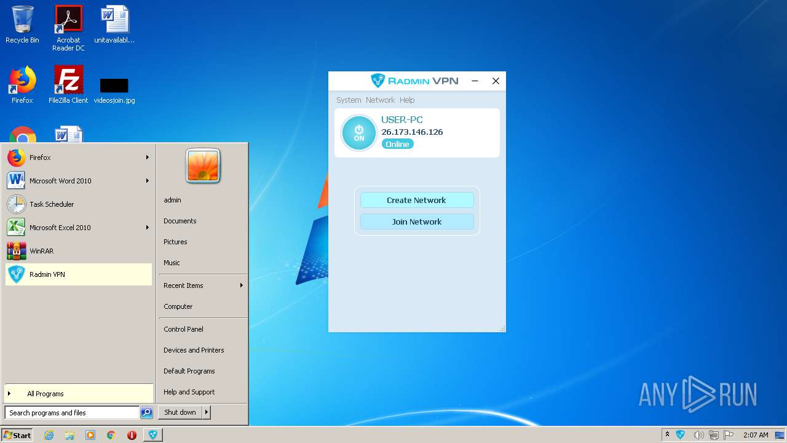The width and height of the screenshot is (787, 443).
Task: Close the Radmin VPN window
Action: 496,81
